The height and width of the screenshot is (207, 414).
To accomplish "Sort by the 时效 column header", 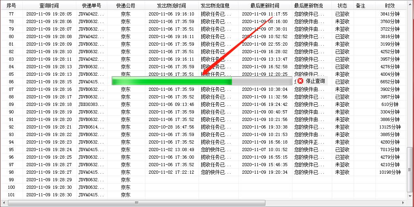I will [390, 6].
